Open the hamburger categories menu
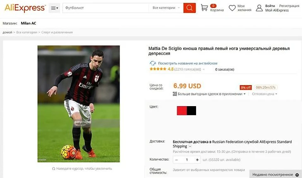The width and height of the screenshot is (302, 178). tap(54, 8)
